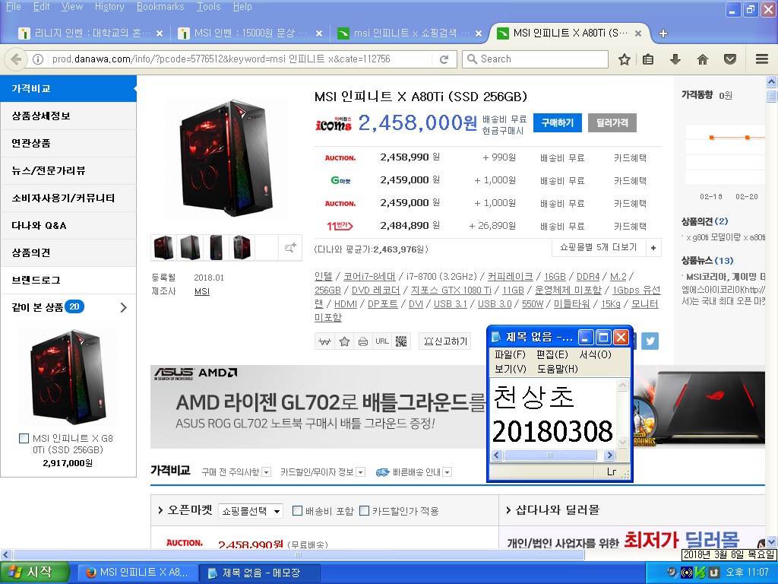778x584 pixels.
Task: Open the 쇼핑몰선택 dropdown
Action: coord(251,511)
